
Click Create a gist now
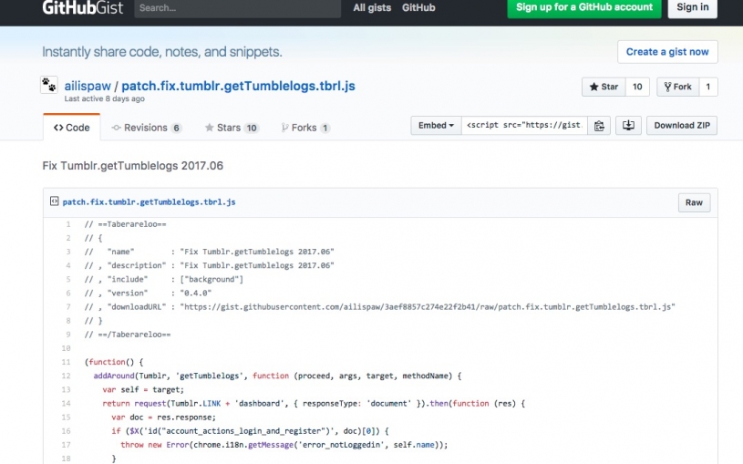pyautogui.click(x=667, y=52)
